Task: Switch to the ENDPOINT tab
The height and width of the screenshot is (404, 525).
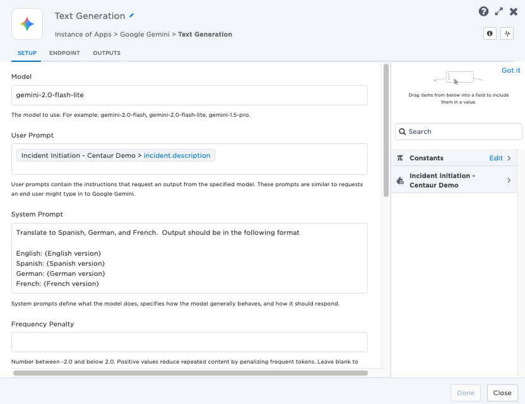Action: pyautogui.click(x=64, y=53)
